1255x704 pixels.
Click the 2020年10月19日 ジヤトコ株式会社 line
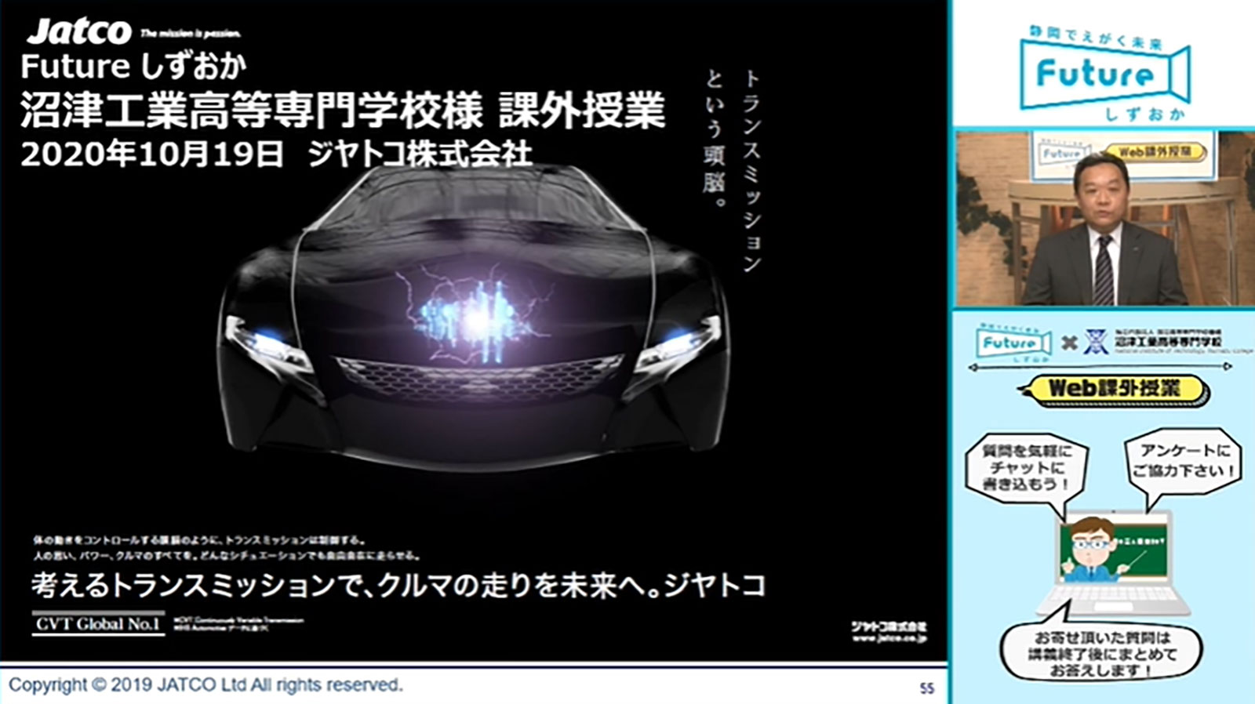(276, 154)
